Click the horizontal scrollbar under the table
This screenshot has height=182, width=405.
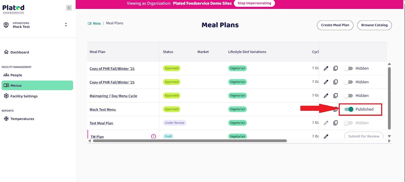pyautogui.click(x=190, y=141)
